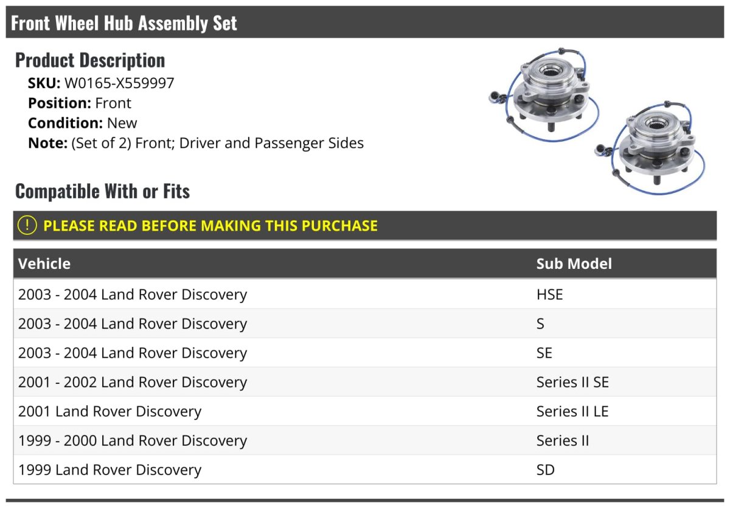
Task: Open the "Please read before making this purchase" notice
Action: (210, 226)
